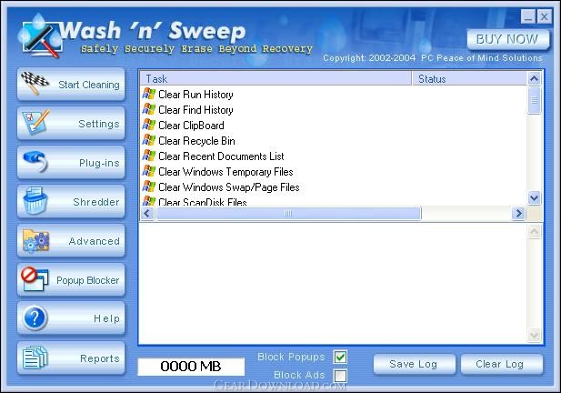Click the Save Log button
561x393 pixels.
pos(414,365)
